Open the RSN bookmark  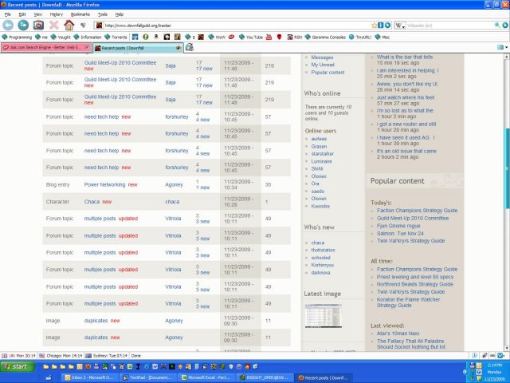point(295,38)
